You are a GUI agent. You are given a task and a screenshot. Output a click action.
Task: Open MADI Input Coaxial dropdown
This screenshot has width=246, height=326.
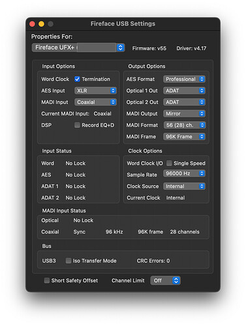tap(95, 102)
